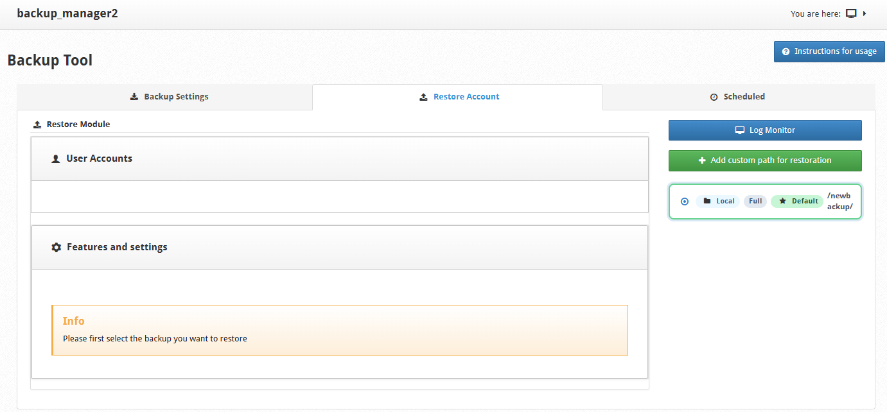Select the /newbackup/ radio button
This screenshot has width=887, height=412.
(685, 202)
